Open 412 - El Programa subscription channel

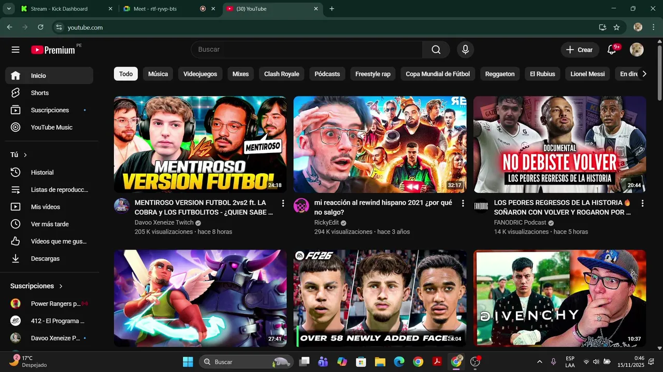(50, 321)
